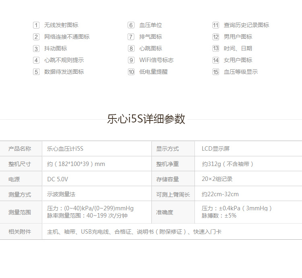The height and width of the screenshot is (278, 302).
Task: Click the number 6 legend box
Action: tap(131, 25)
